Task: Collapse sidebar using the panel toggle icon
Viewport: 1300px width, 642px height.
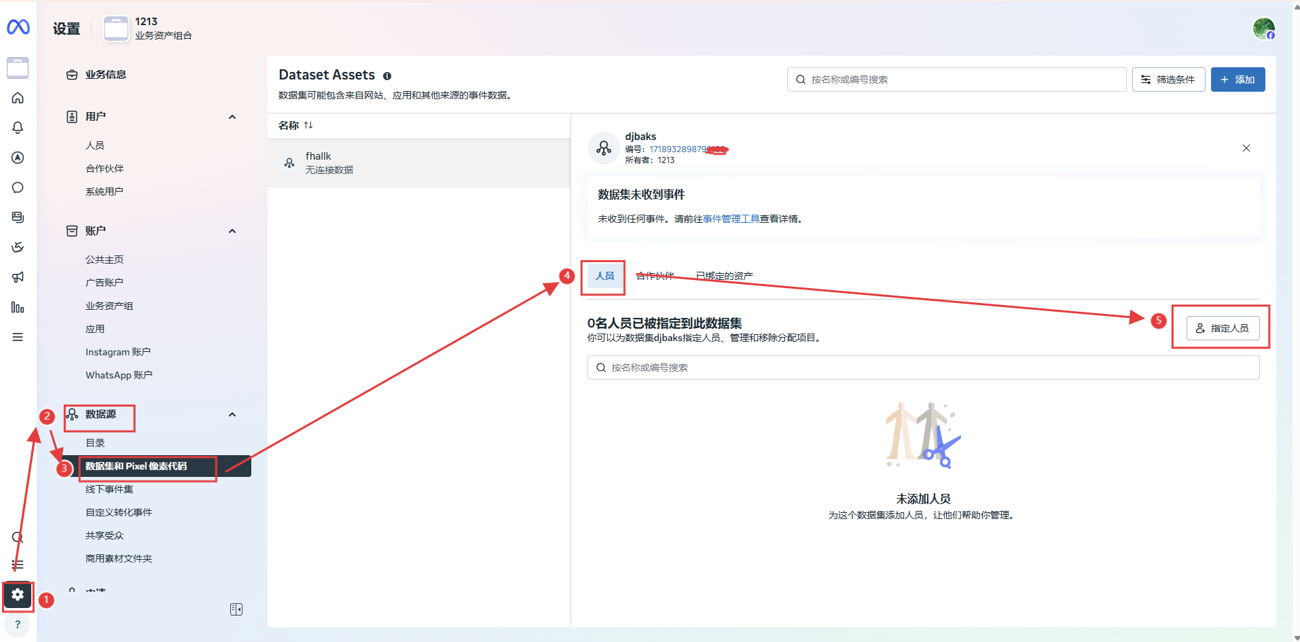Action: (x=236, y=609)
